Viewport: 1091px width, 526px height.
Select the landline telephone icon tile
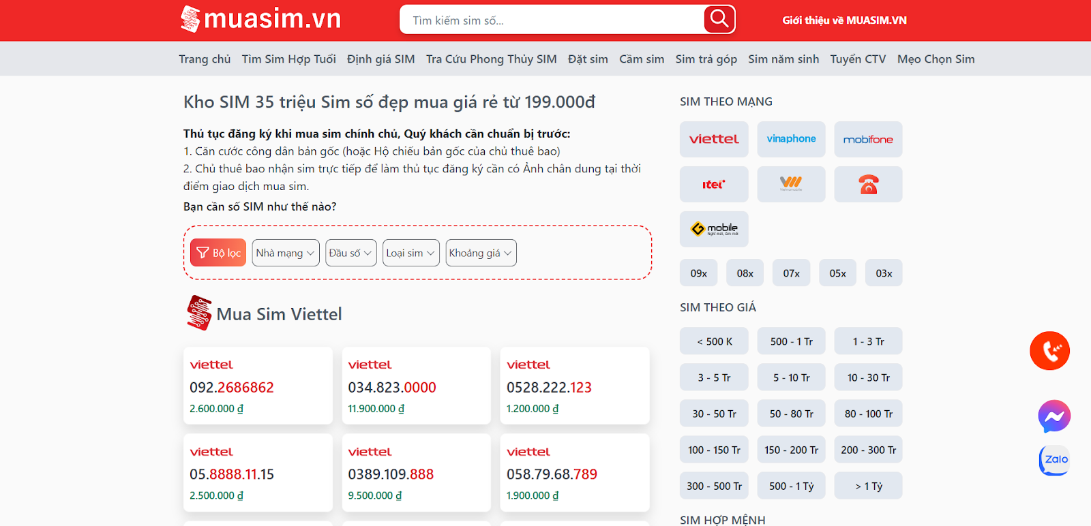(x=868, y=184)
